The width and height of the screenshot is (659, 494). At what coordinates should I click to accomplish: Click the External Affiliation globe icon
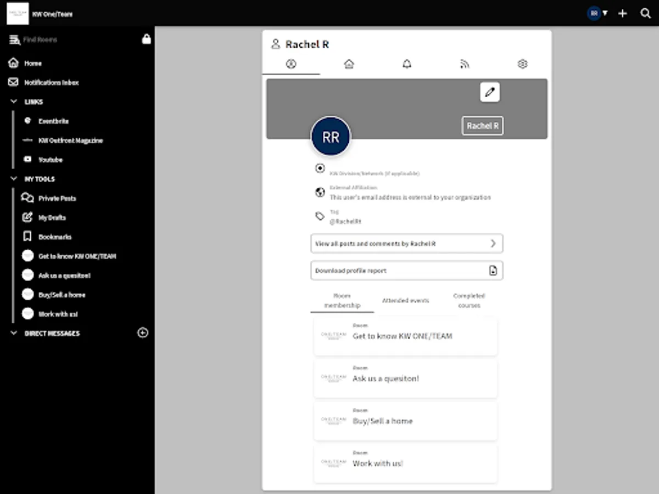click(320, 192)
